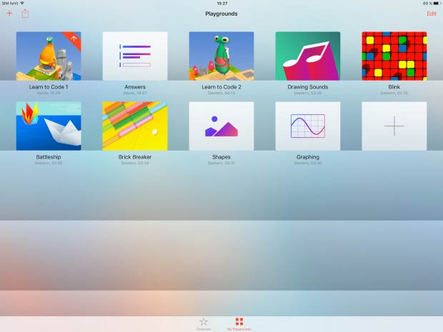This screenshot has height=332, width=443.
Task: Tap the Wi-Fi icon in the status bar
Action: coord(22,4)
